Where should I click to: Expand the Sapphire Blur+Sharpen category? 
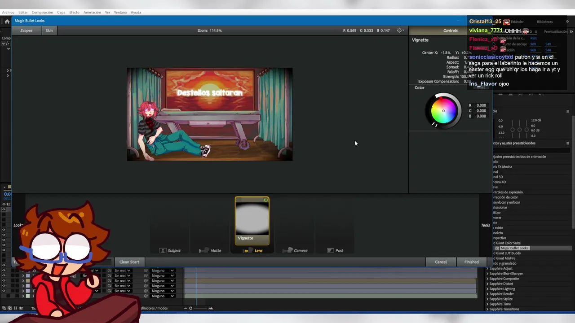(487, 274)
